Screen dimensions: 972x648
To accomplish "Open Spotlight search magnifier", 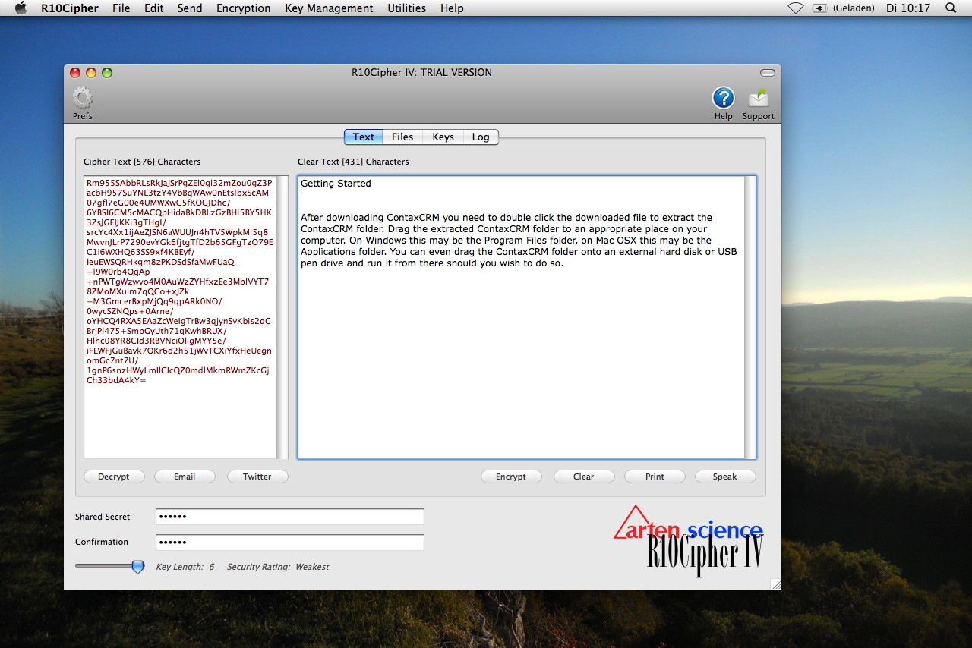I will pos(951,8).
